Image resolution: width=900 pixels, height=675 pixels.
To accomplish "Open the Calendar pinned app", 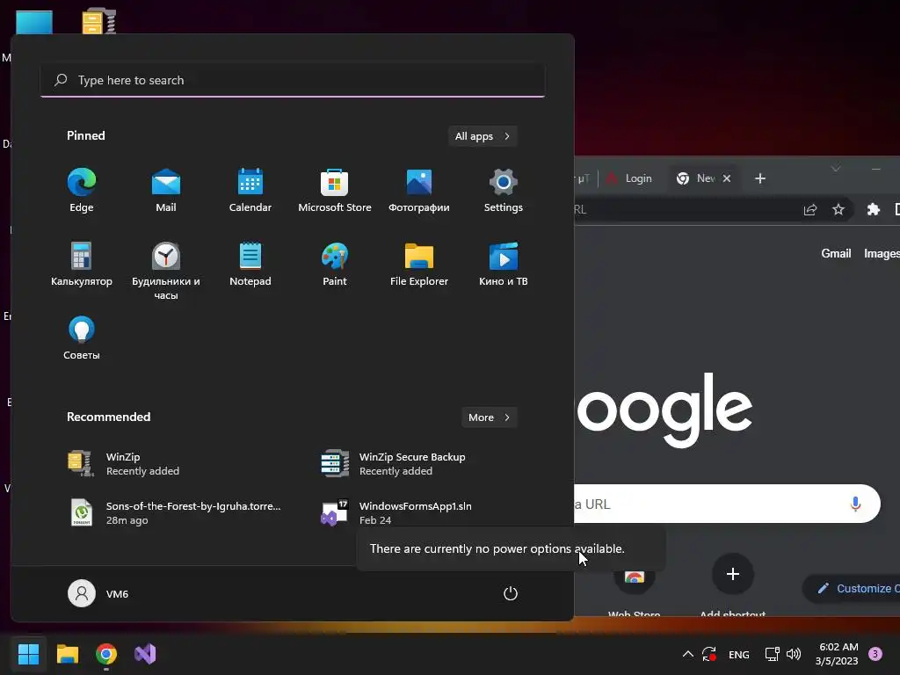I will click(250, 191).
